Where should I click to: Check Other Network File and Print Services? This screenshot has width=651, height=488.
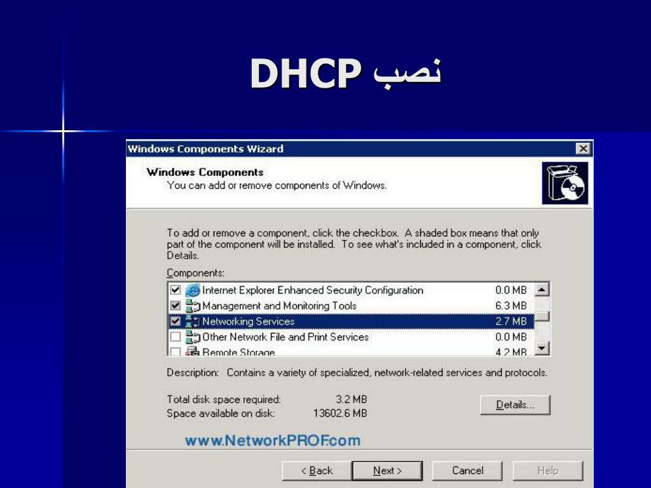coord(175,337)
